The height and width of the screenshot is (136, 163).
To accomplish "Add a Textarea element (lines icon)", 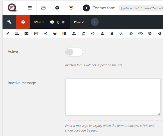I will [17, 34].
